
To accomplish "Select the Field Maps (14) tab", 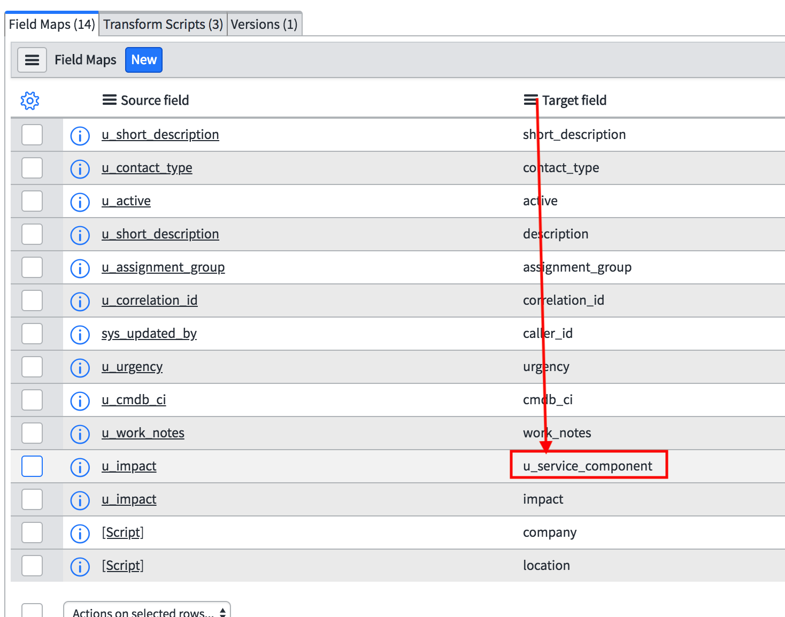I will pos(52,25).
